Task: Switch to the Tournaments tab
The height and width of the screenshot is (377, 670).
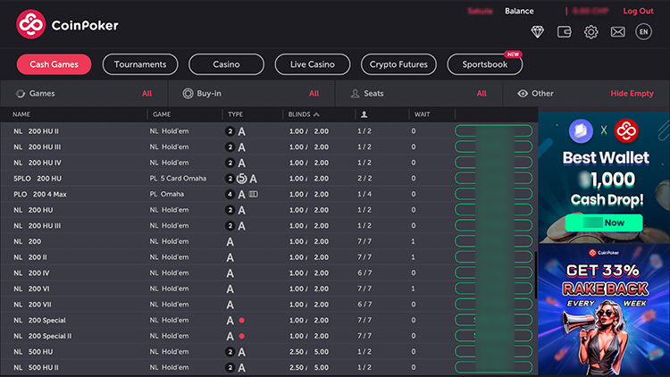Action: (x=140, y=64)
